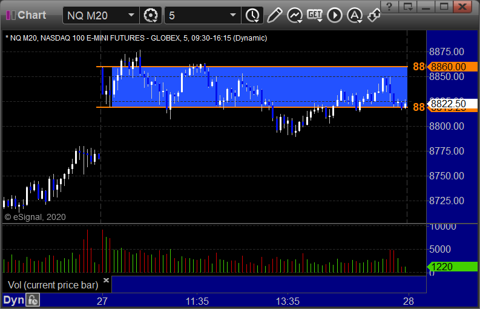Open the help question mark button
Image resolution: width=480 pixels, height=309 pixels.
[389, 6]
